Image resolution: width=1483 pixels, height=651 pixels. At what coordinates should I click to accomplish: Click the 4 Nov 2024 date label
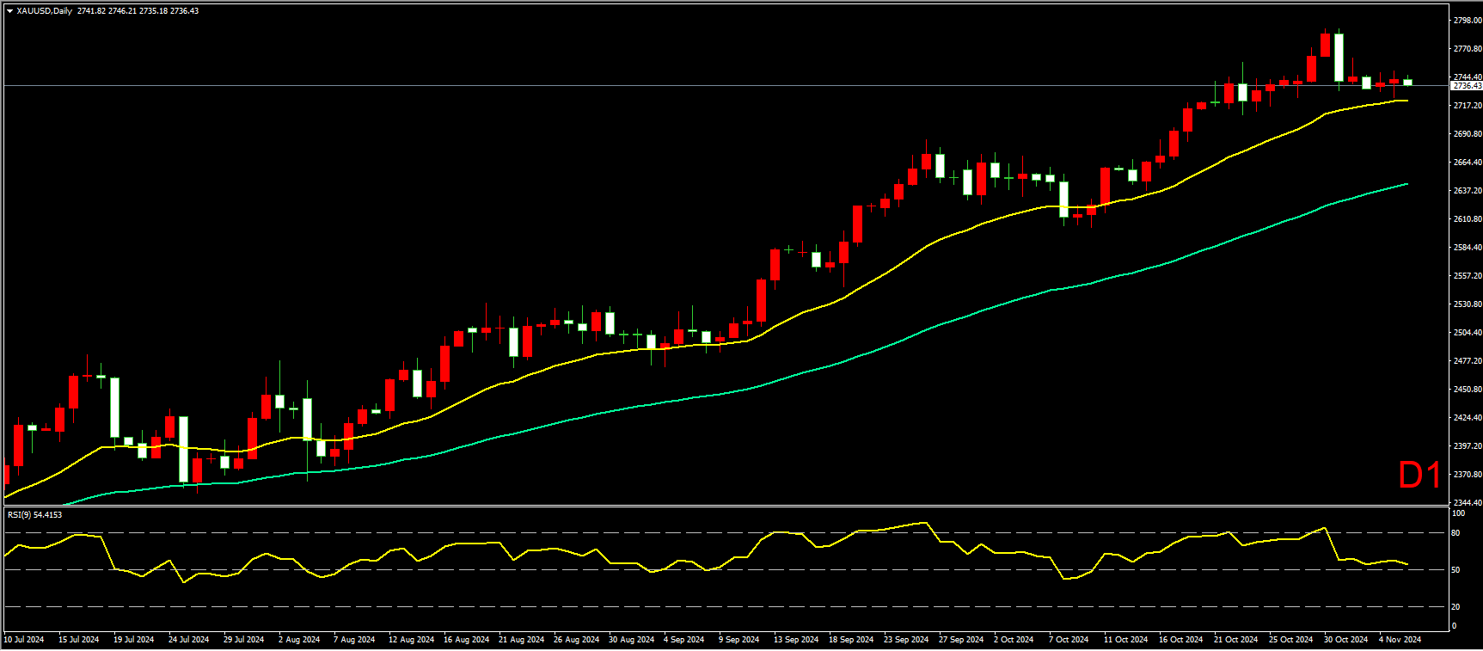[1400, 640]
